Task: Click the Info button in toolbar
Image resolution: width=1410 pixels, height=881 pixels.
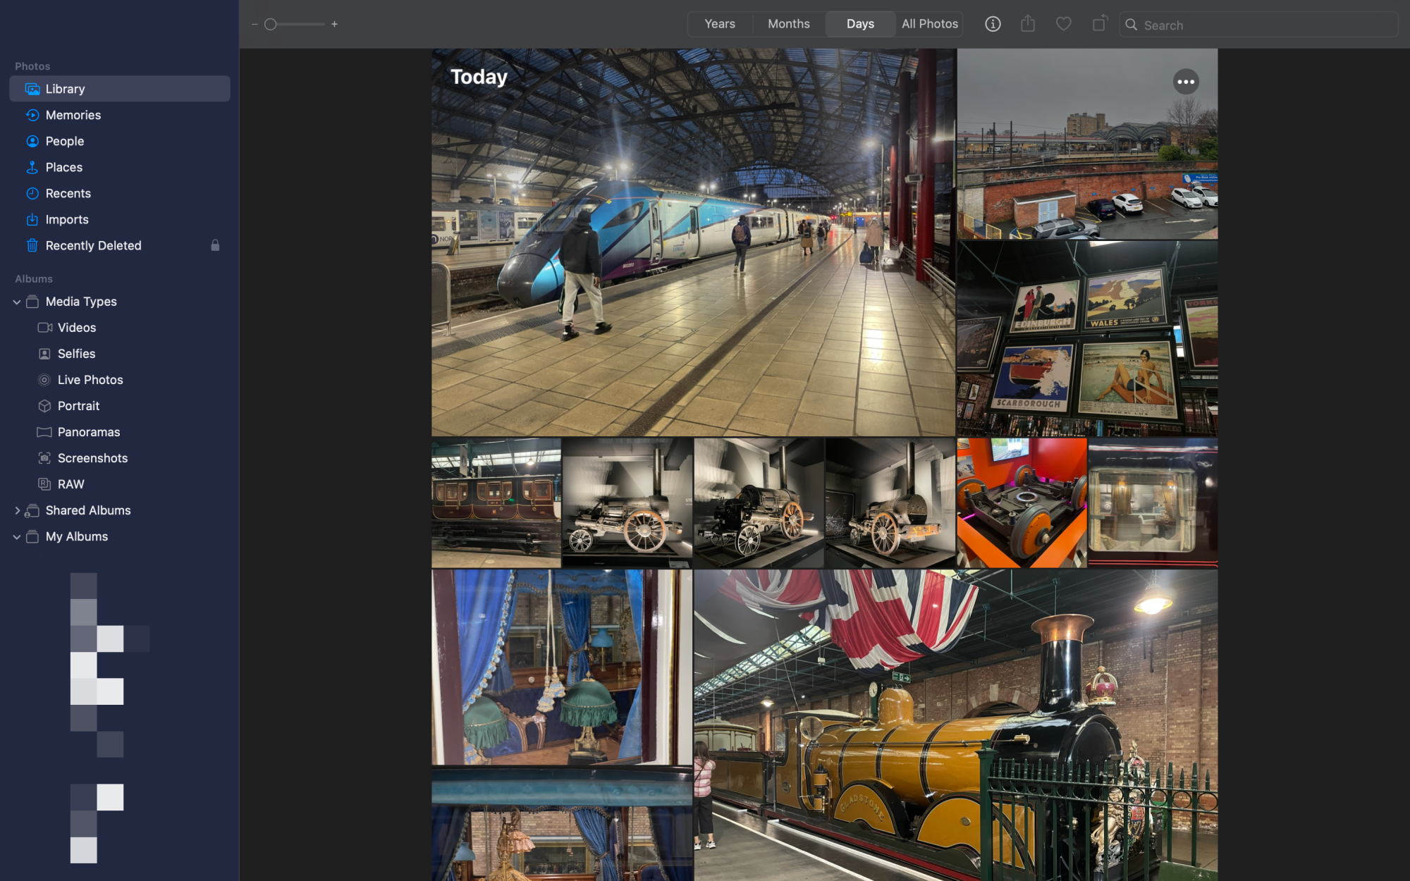Action: tap(993, 24)
